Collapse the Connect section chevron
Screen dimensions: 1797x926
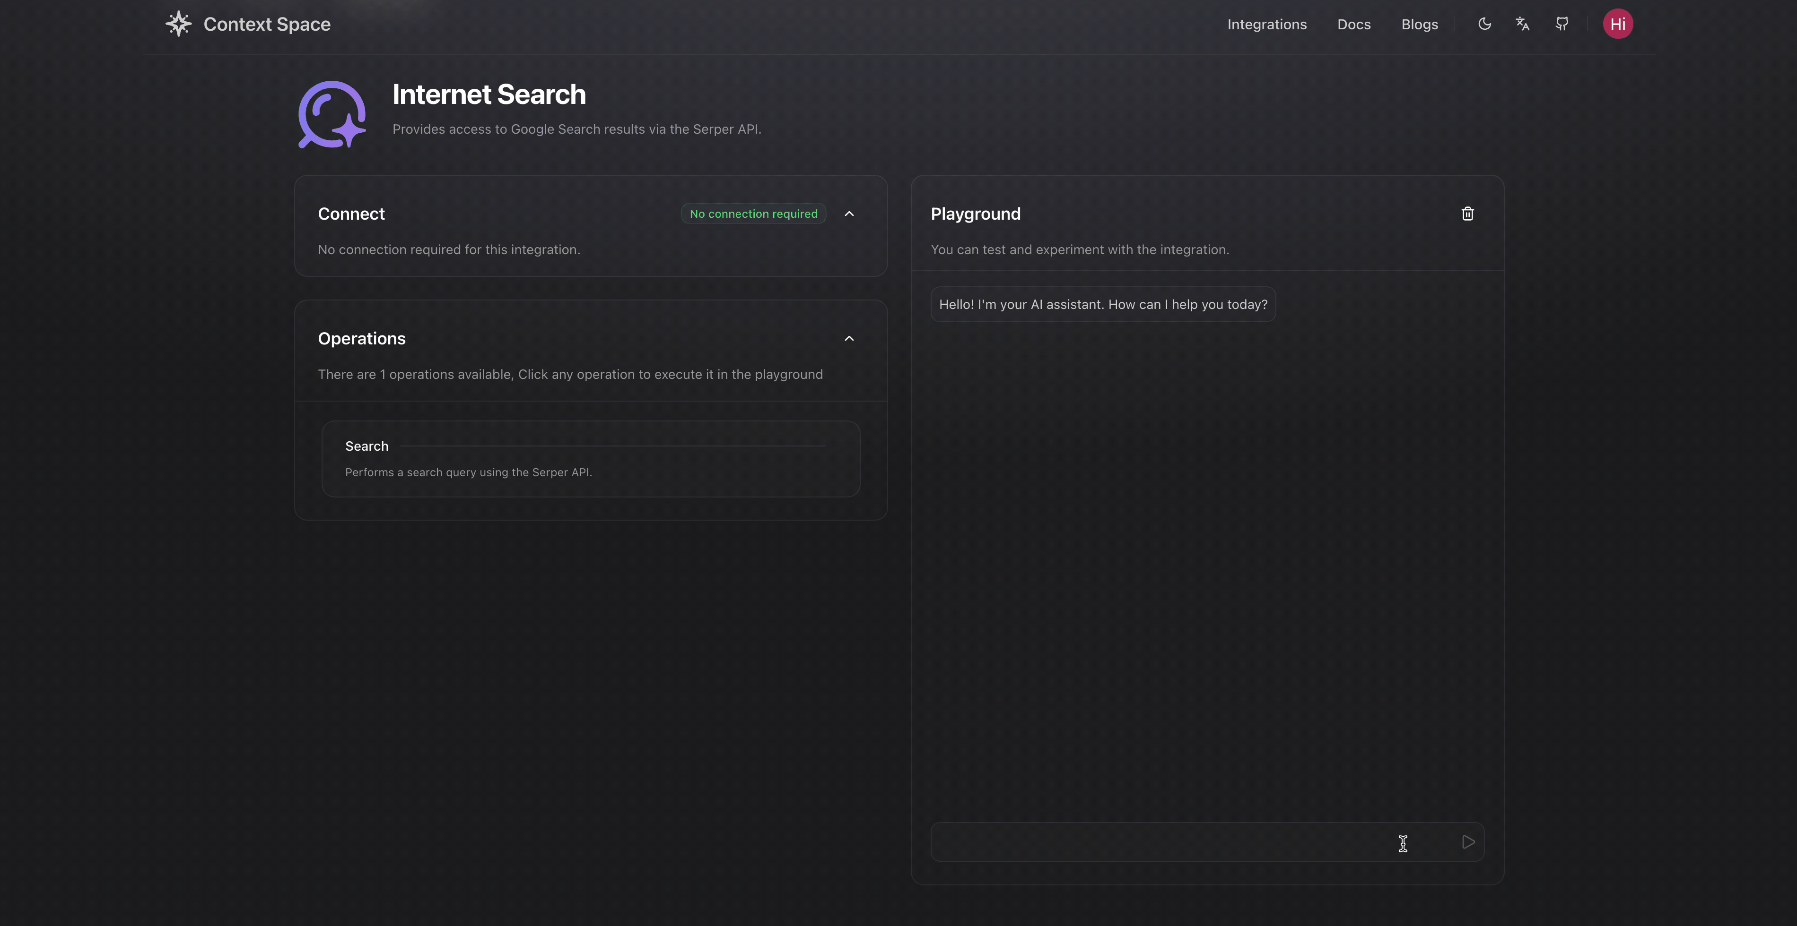(849, 214)
